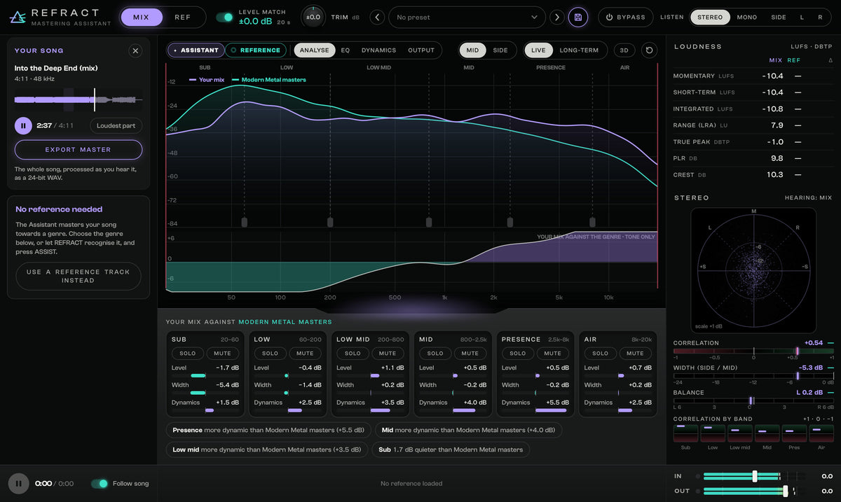Click the Level Match ±0.0 dB value
841x502 pixels.
point(256,22)
